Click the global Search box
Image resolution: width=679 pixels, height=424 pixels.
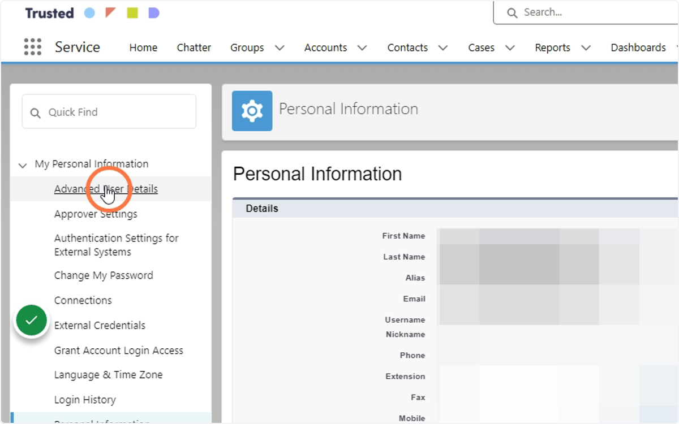point(586,12)
